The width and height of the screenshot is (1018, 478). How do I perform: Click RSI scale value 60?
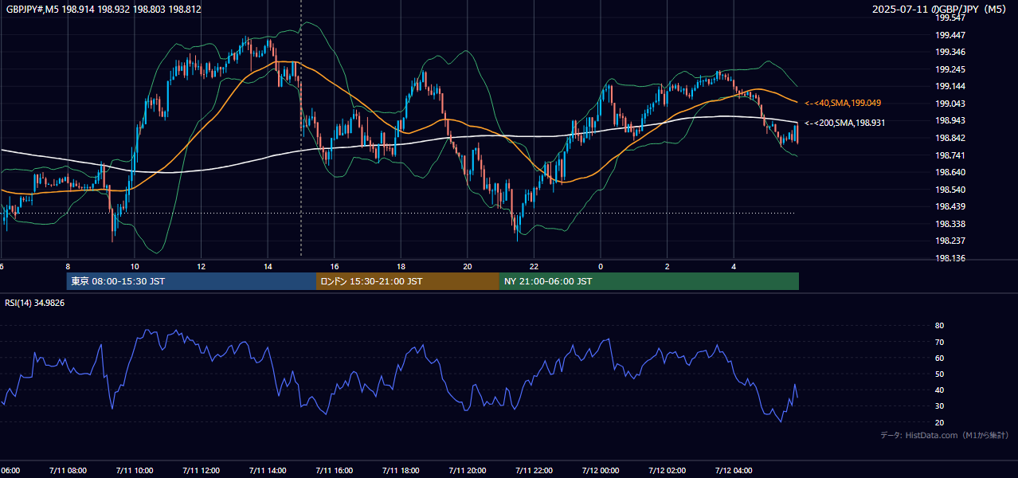pos(940,358)
